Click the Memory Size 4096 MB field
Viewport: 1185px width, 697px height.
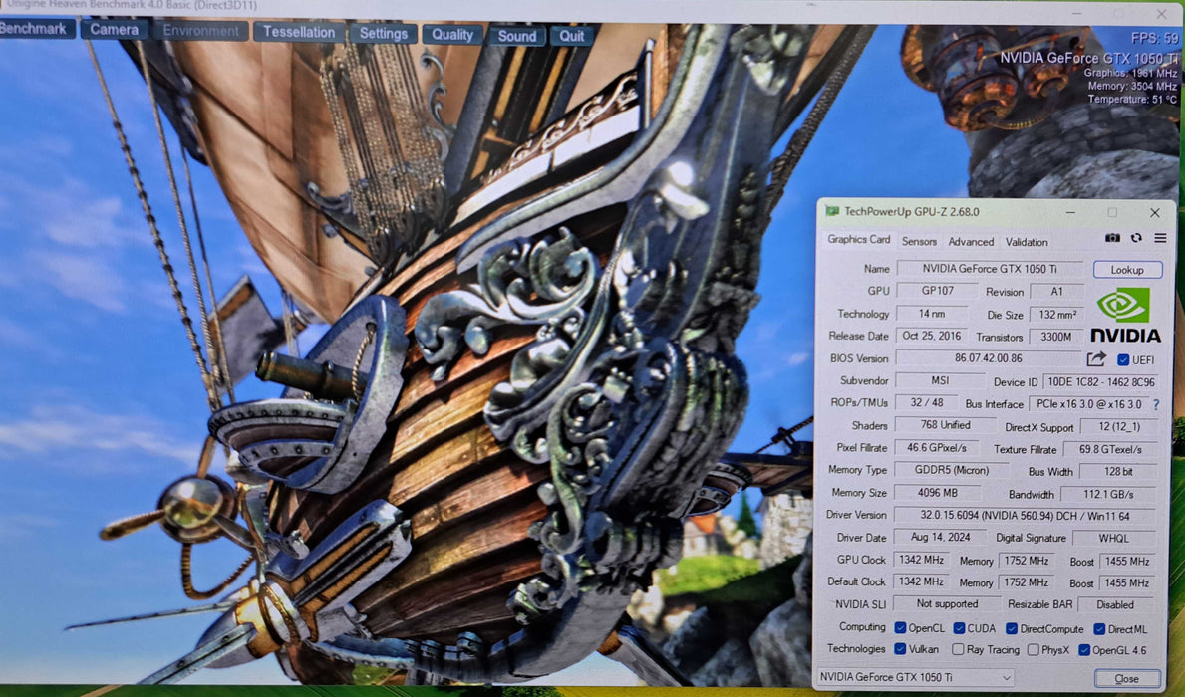(937, 492)
